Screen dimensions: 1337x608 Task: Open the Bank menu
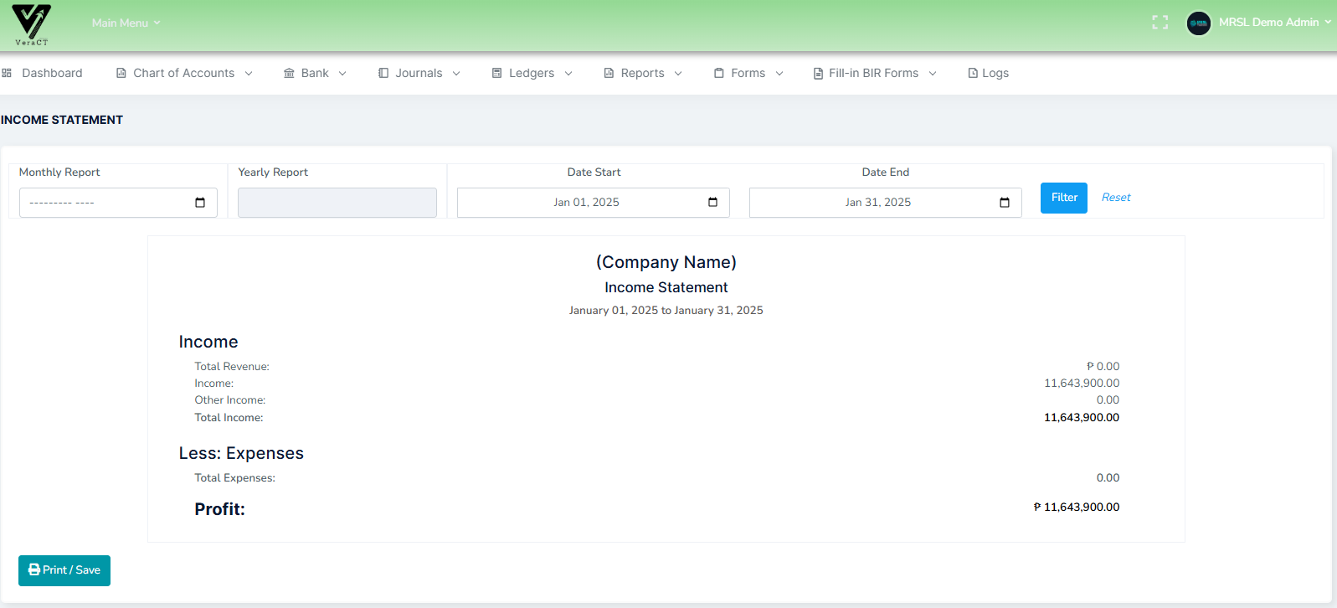(315, 73)
